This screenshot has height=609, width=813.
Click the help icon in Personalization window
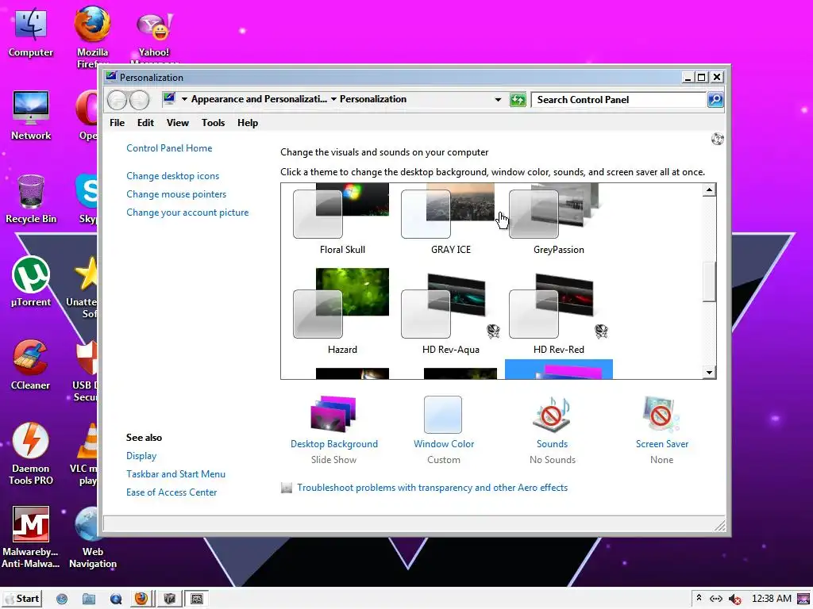click(718, 139)
